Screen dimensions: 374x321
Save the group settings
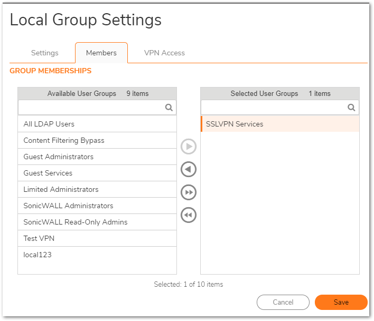341,302
